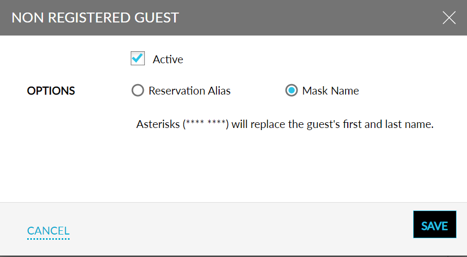
Task: Click the asterisks description text
Action: [285, 125]
